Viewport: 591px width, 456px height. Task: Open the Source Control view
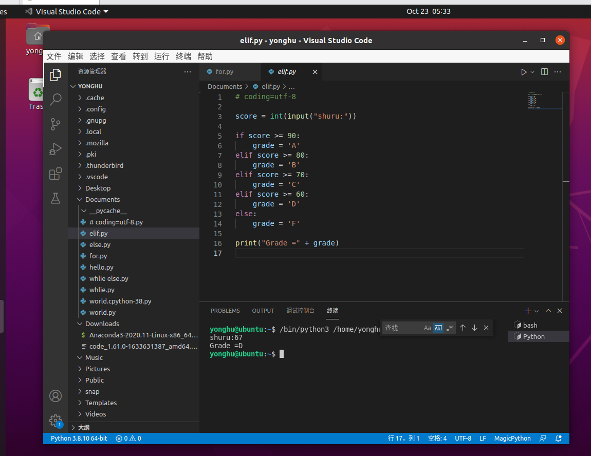click(56, 124)
